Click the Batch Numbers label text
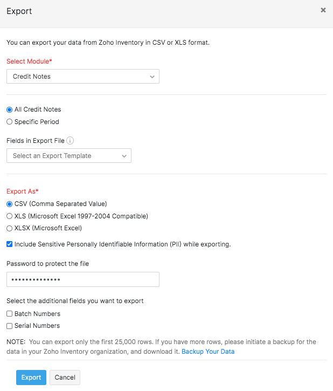The image size is (333, 391). coord(37,314)
